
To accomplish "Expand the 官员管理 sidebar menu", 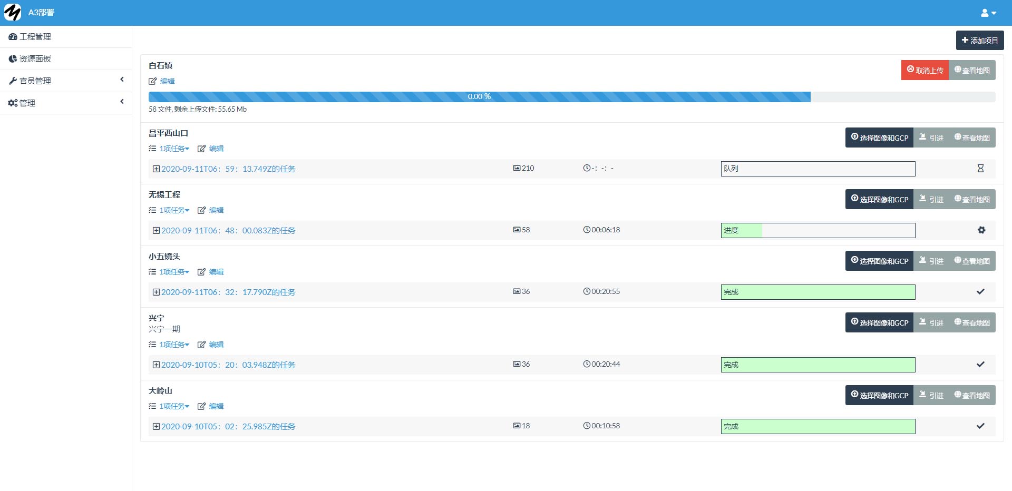I will (66, 81).
